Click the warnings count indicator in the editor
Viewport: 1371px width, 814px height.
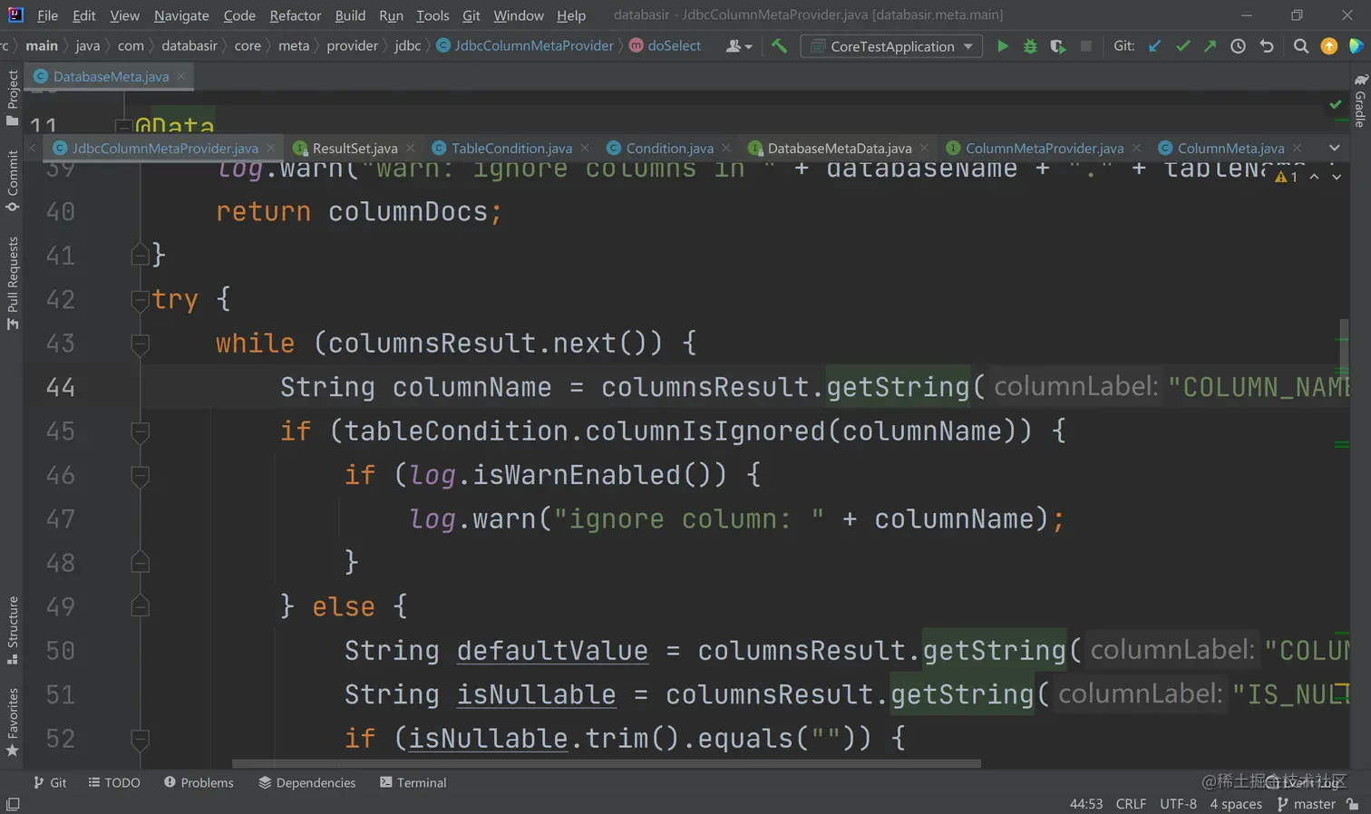coord(1286,177)
